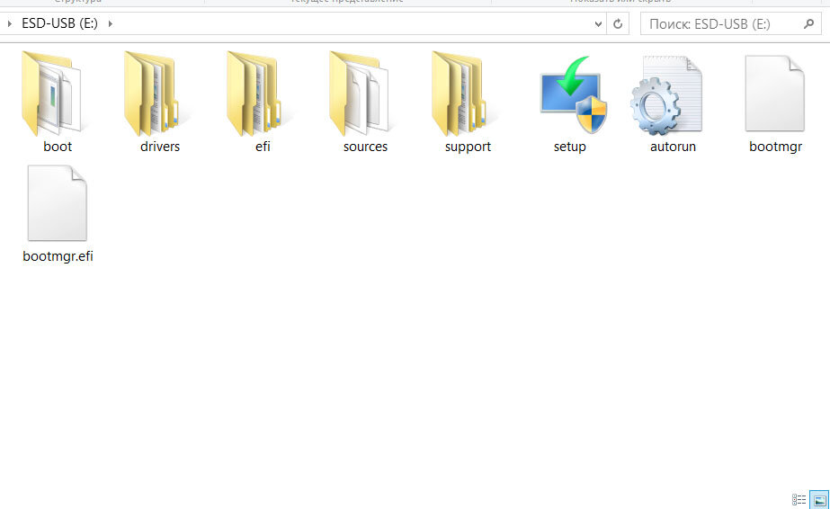Select the autorun file icon
The image size is (830, 509).
[x=666, y=94]
